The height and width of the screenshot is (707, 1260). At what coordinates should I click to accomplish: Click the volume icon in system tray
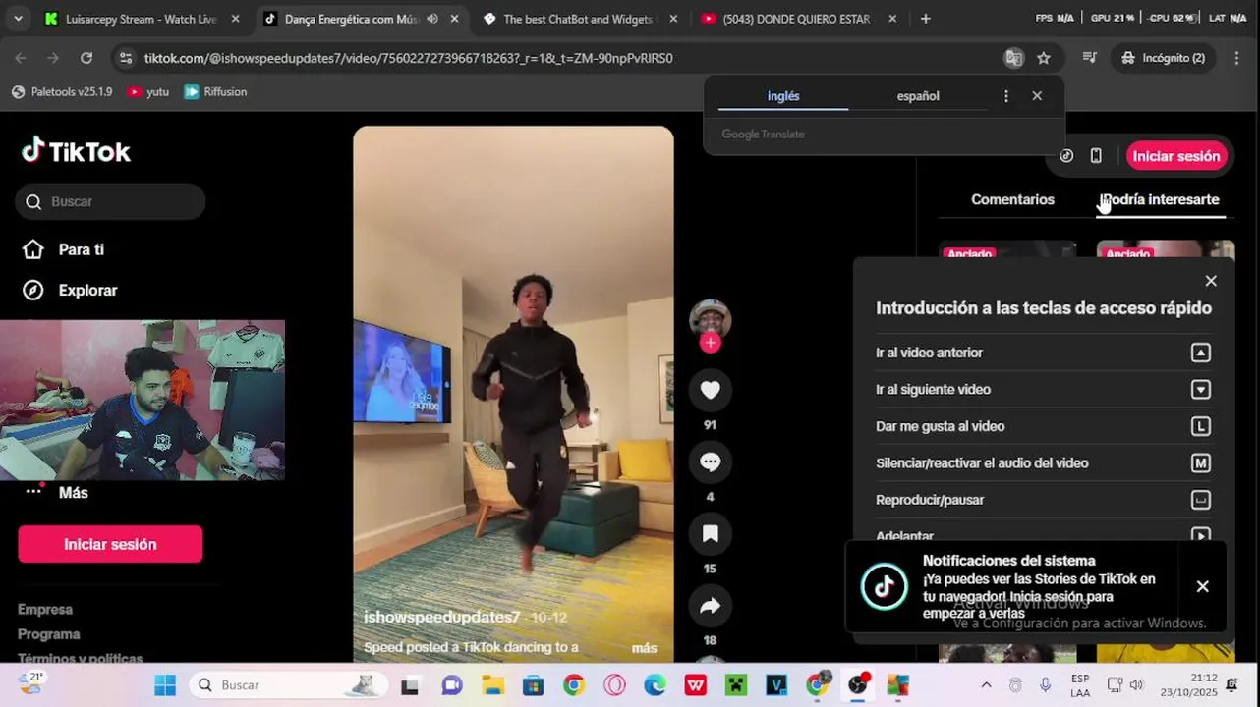click(1136, 685)
